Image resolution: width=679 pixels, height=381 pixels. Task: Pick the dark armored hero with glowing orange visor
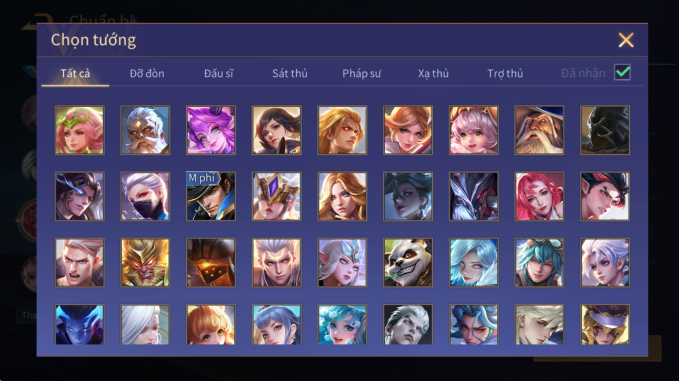(211, 263)
